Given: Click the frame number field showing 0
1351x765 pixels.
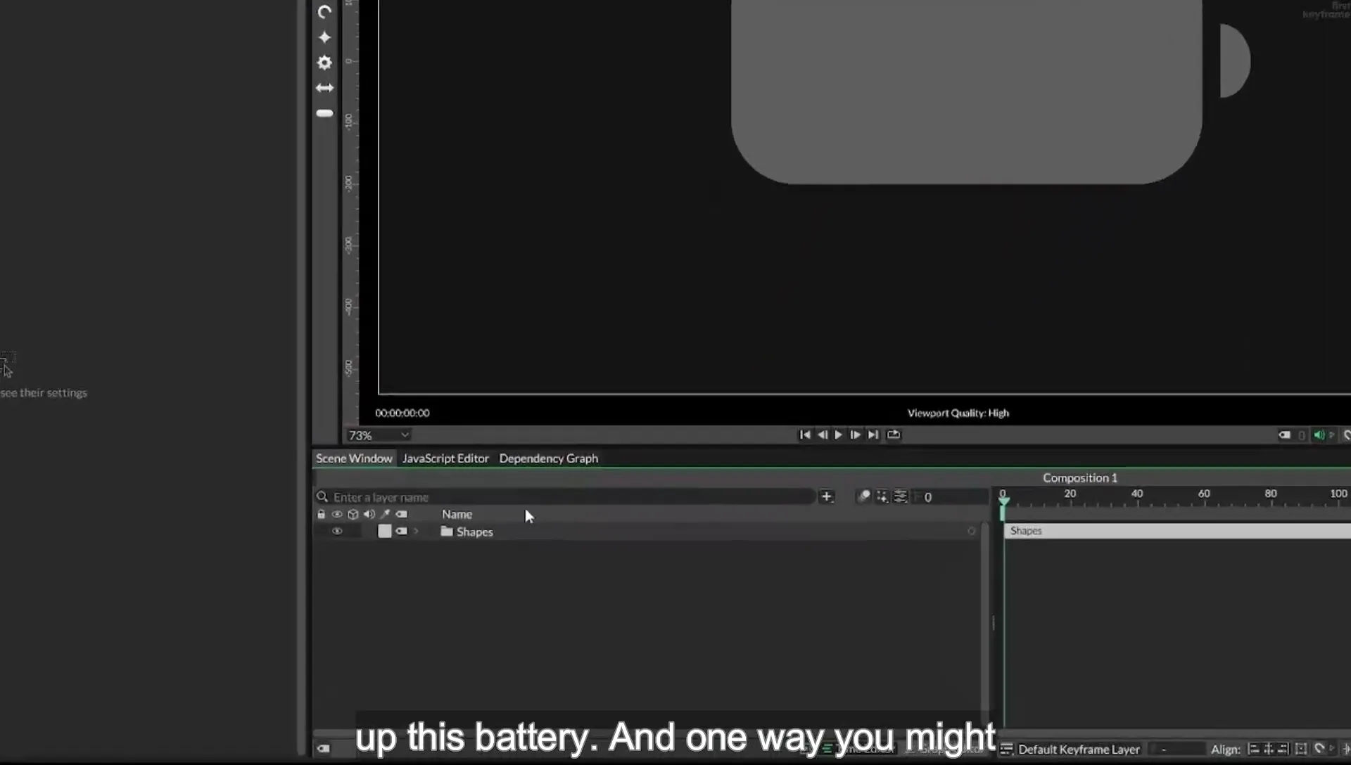Looking at the screenshot, I should coord(951,497).
